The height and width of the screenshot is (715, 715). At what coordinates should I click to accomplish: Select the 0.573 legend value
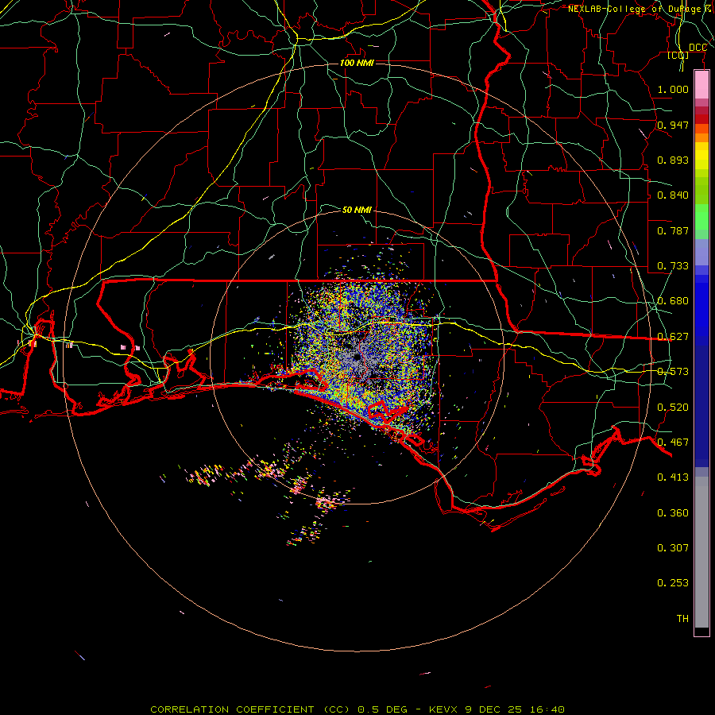[673, 372]
